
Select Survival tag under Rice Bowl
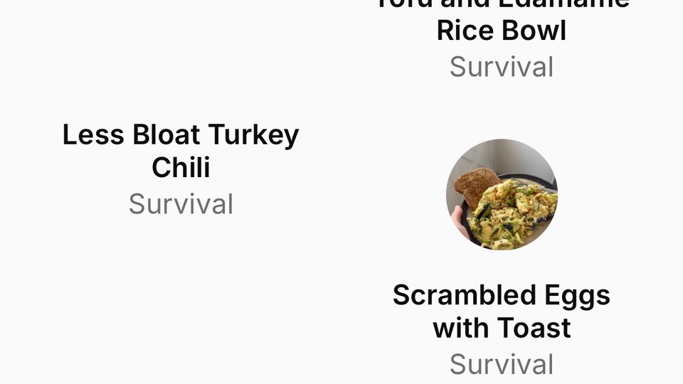502,67
